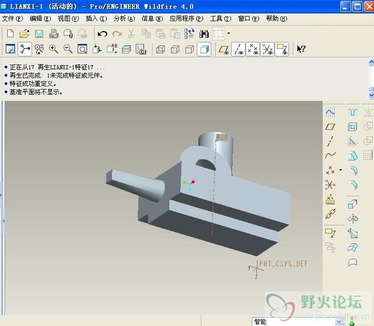374x326 pixels.
Task: Open the 应用程序(P) menu
Action: (186, 19)
